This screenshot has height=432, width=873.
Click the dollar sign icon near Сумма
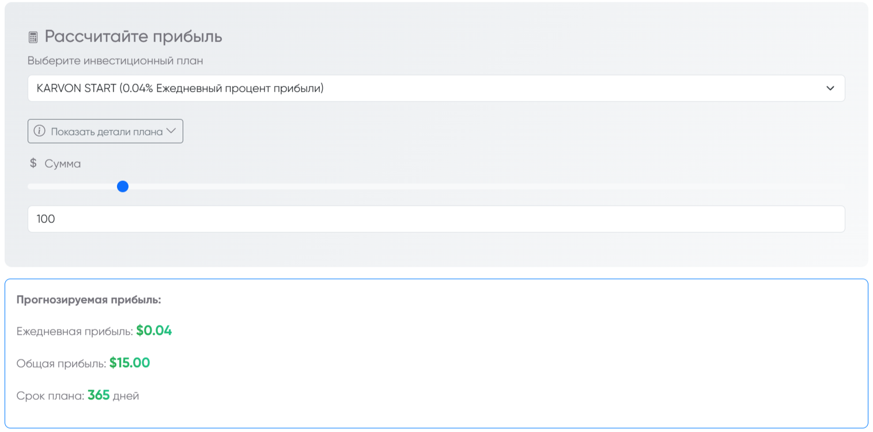tap(33, 164)
